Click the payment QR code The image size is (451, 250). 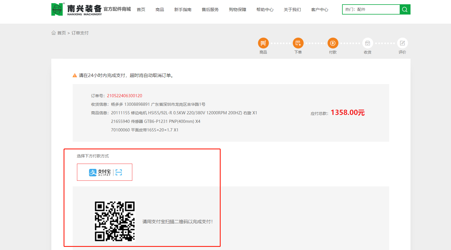click(x=115, y=221)
